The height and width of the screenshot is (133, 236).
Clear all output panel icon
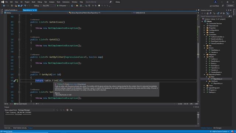pyautogui.click(x=67, y=110)
